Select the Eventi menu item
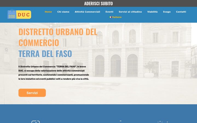The image size is (197, 123). [x=109, y=12]
